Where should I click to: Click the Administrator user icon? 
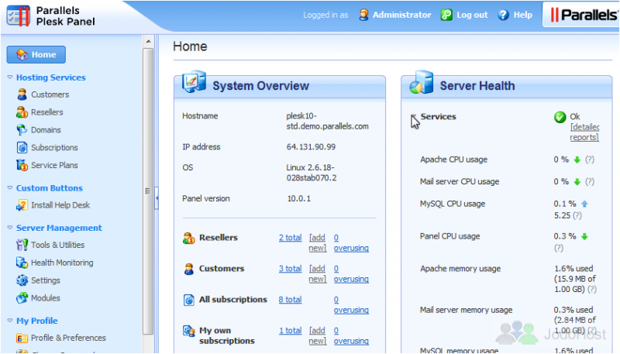[x=363, y=15]
